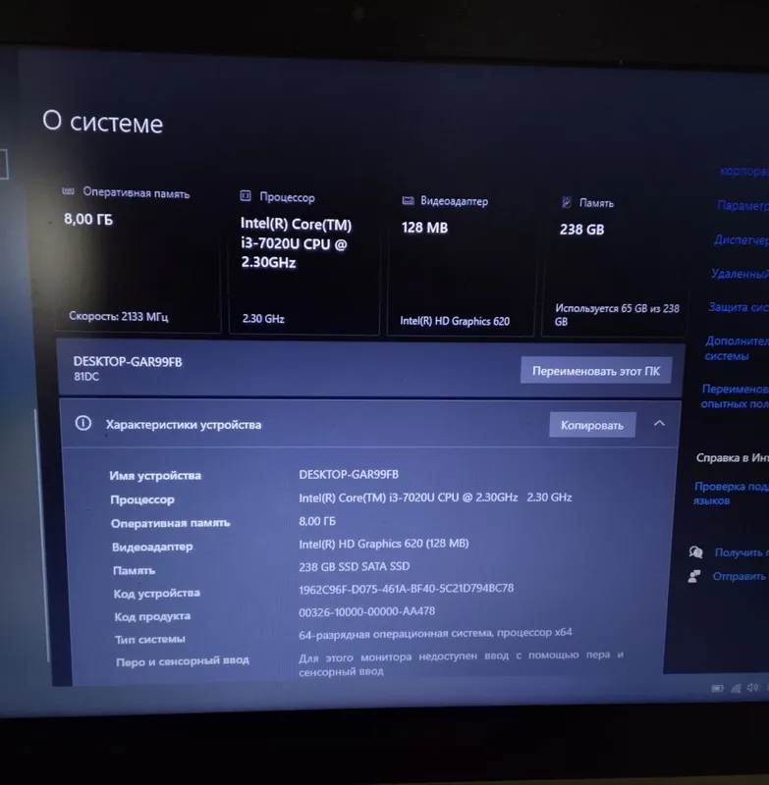Click the Перо и сенсорный ввод label

point(183,661)
